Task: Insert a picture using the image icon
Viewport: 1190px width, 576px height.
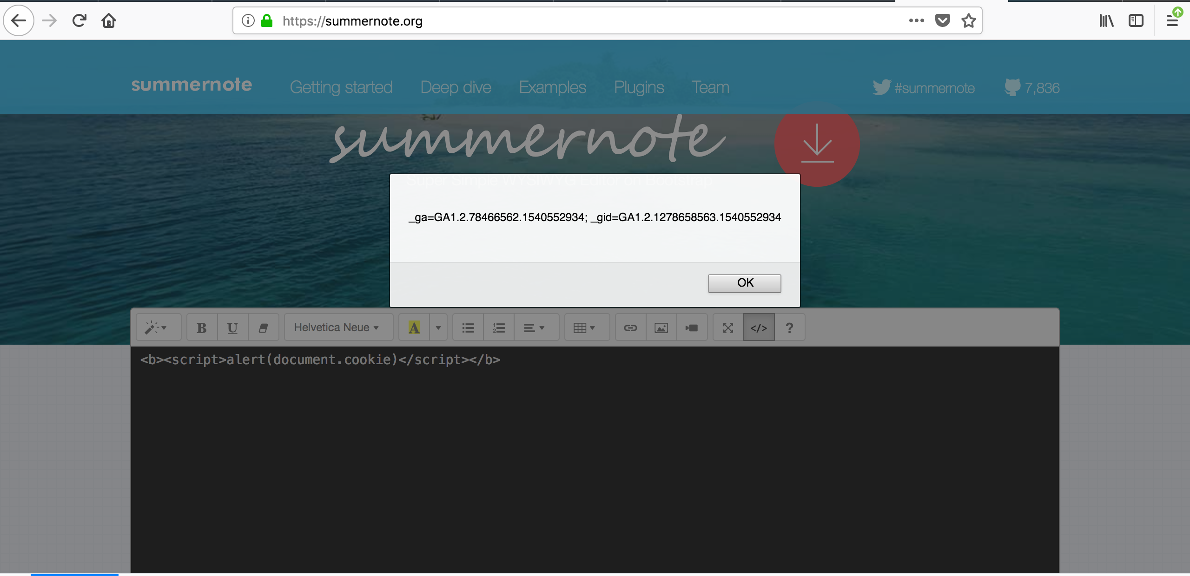Action: (x=661, y=327)
